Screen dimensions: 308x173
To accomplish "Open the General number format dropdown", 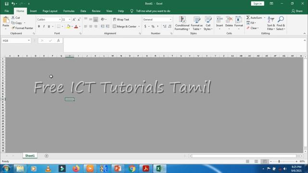I will click(170, 20).
